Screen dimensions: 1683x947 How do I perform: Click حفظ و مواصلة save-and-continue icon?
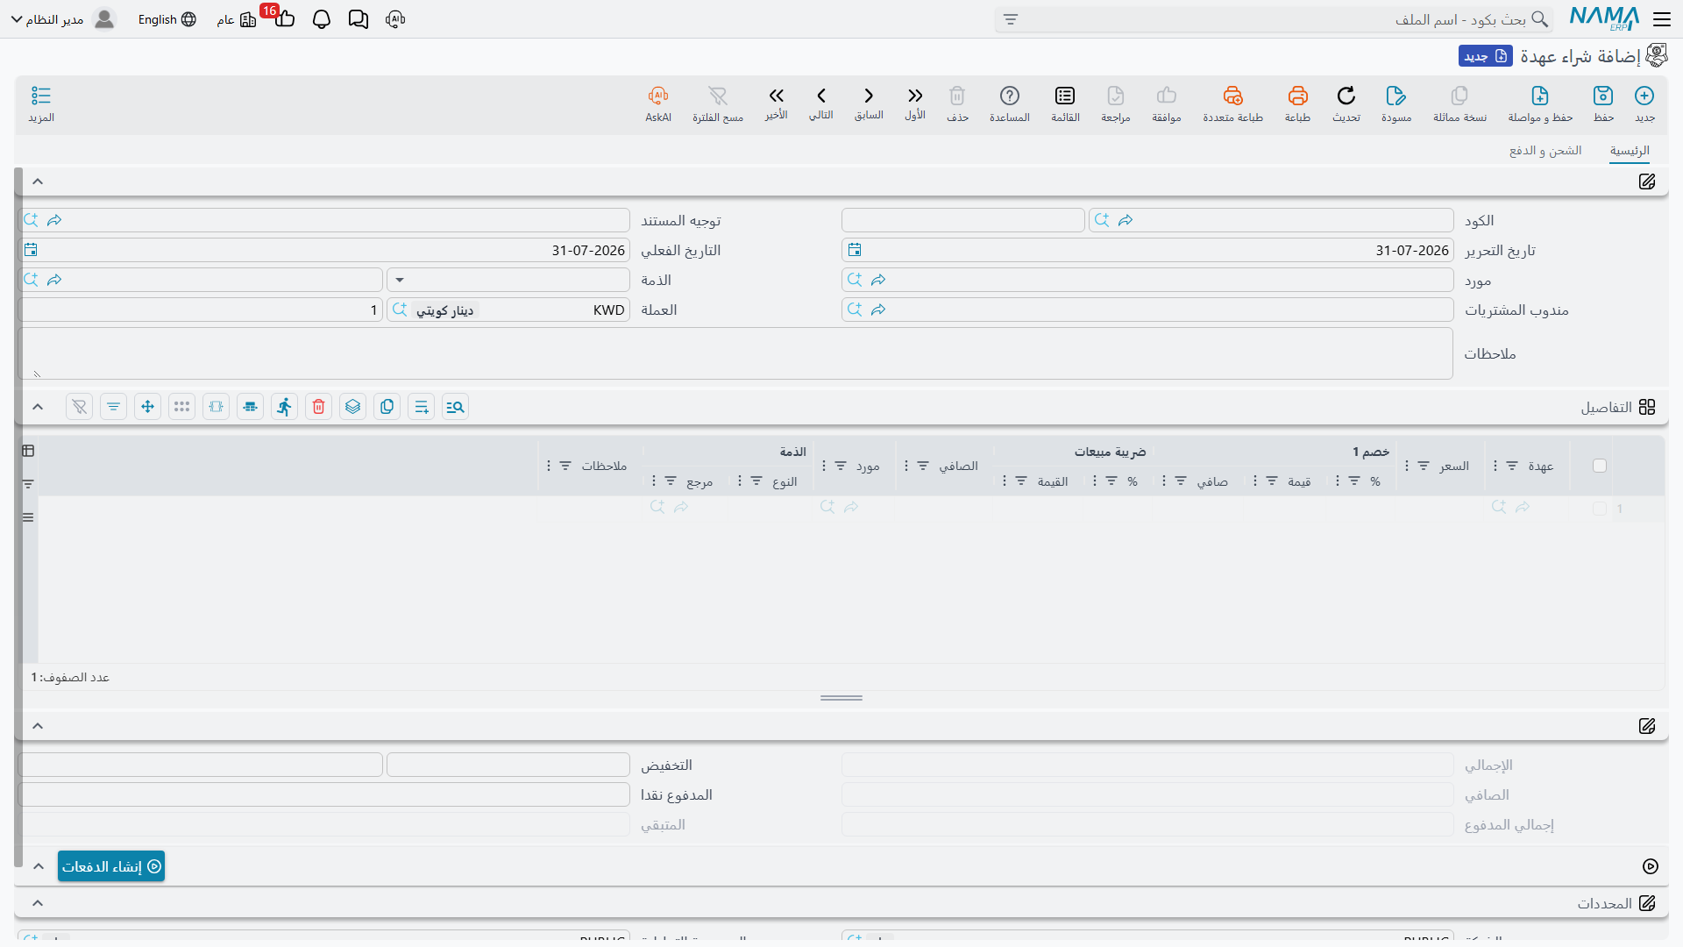pyautogui.click(x=1540, y=96)
